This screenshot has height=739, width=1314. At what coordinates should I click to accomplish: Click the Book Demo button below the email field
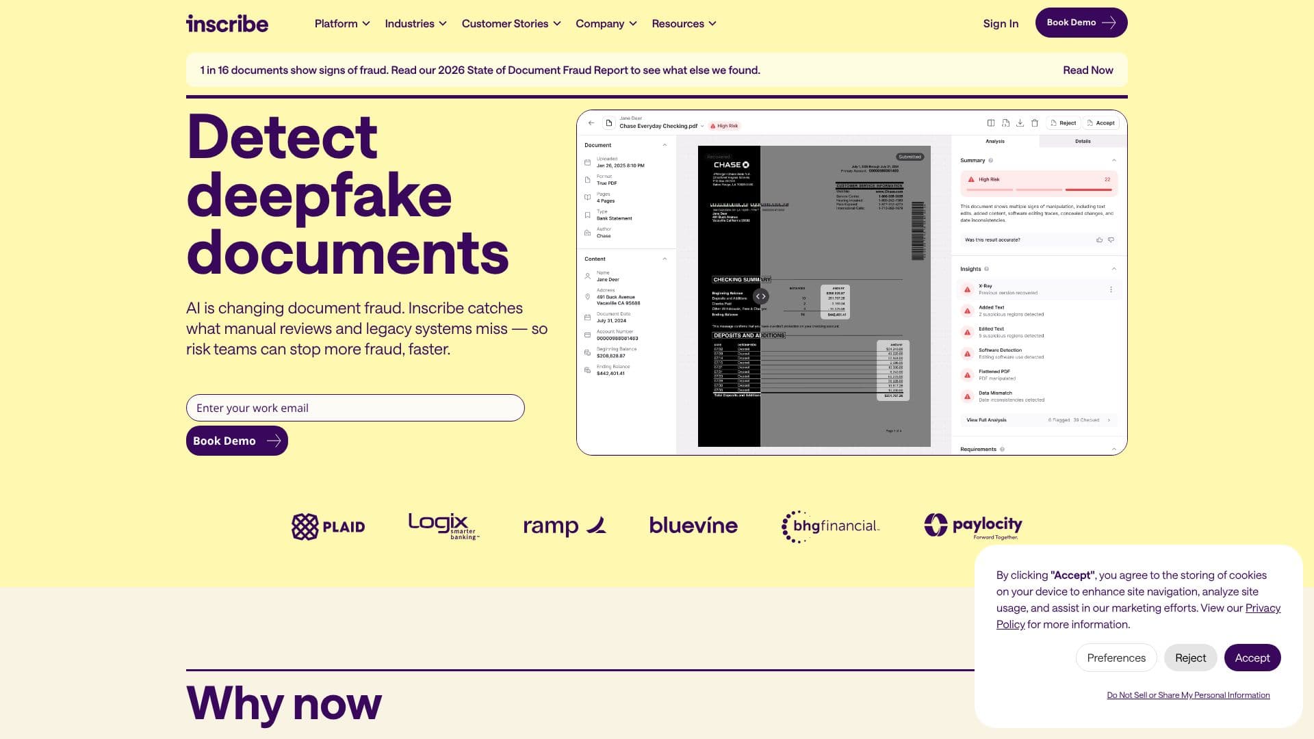(x=237, y=441)
